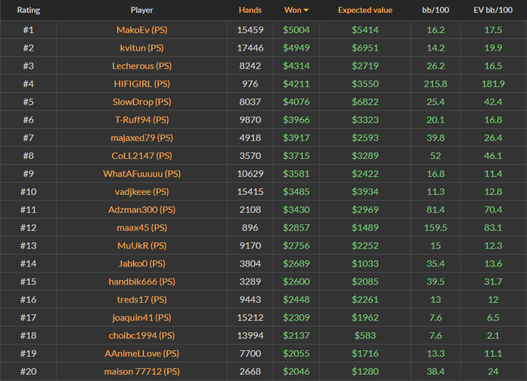Viewport: 527px width, 381px height.
Task: View SlowDrop (PS) player details
Action: [x=142, y=102]
